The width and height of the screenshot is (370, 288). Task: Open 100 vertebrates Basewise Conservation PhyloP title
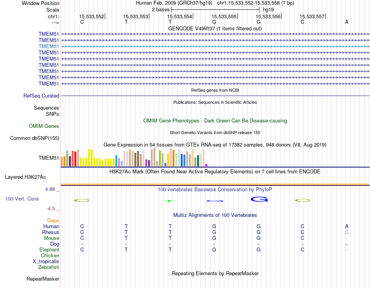215,189
